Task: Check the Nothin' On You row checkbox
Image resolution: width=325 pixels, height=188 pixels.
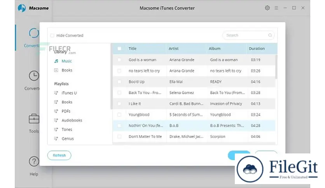Action: (x=119, y=125)
